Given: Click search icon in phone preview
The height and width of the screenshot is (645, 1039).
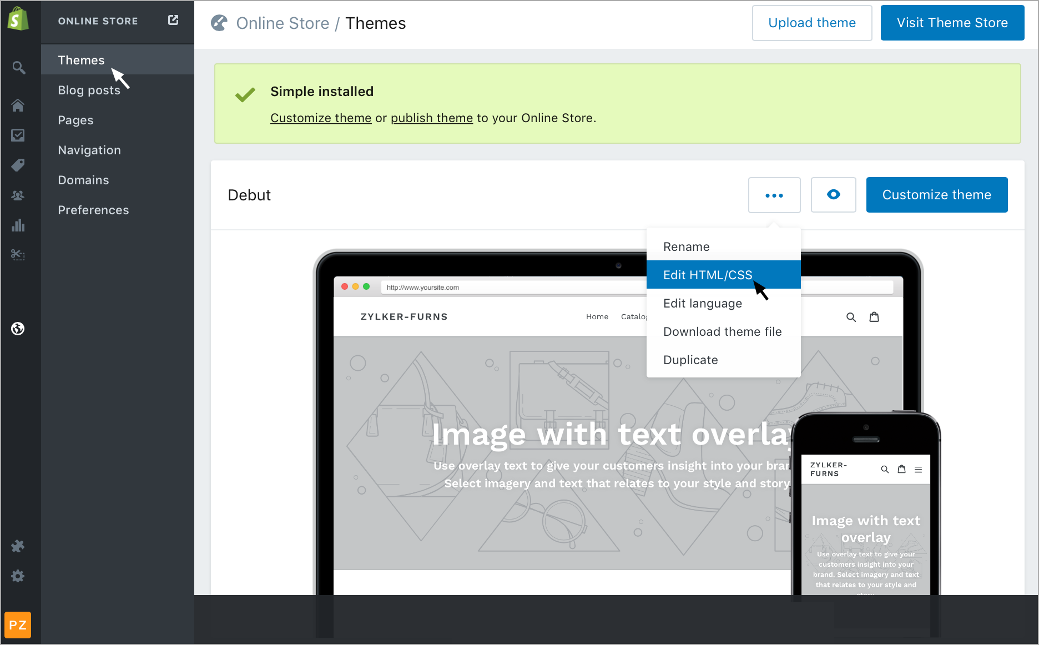Looking at the screenshot, I should click(885, 470).
